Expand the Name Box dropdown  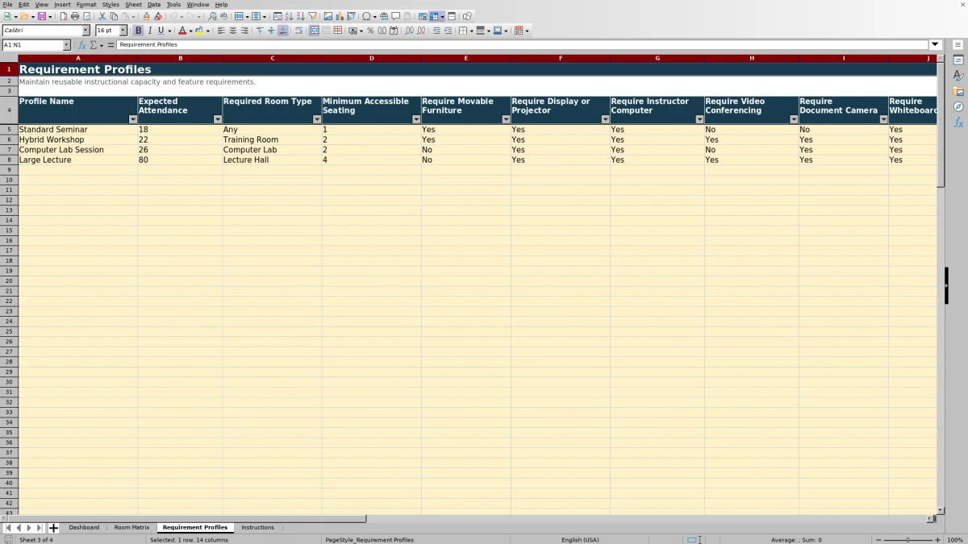tap(67, 45)
